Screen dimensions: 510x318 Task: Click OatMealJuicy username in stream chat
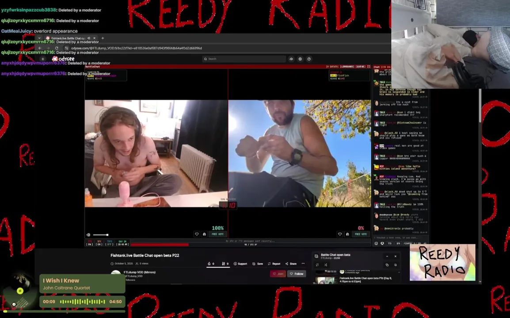[x=16, y=31]
